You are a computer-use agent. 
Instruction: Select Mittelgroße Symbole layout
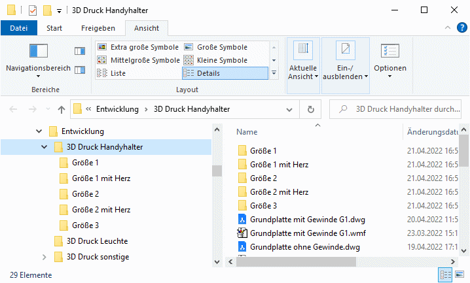tap(138, 60)
